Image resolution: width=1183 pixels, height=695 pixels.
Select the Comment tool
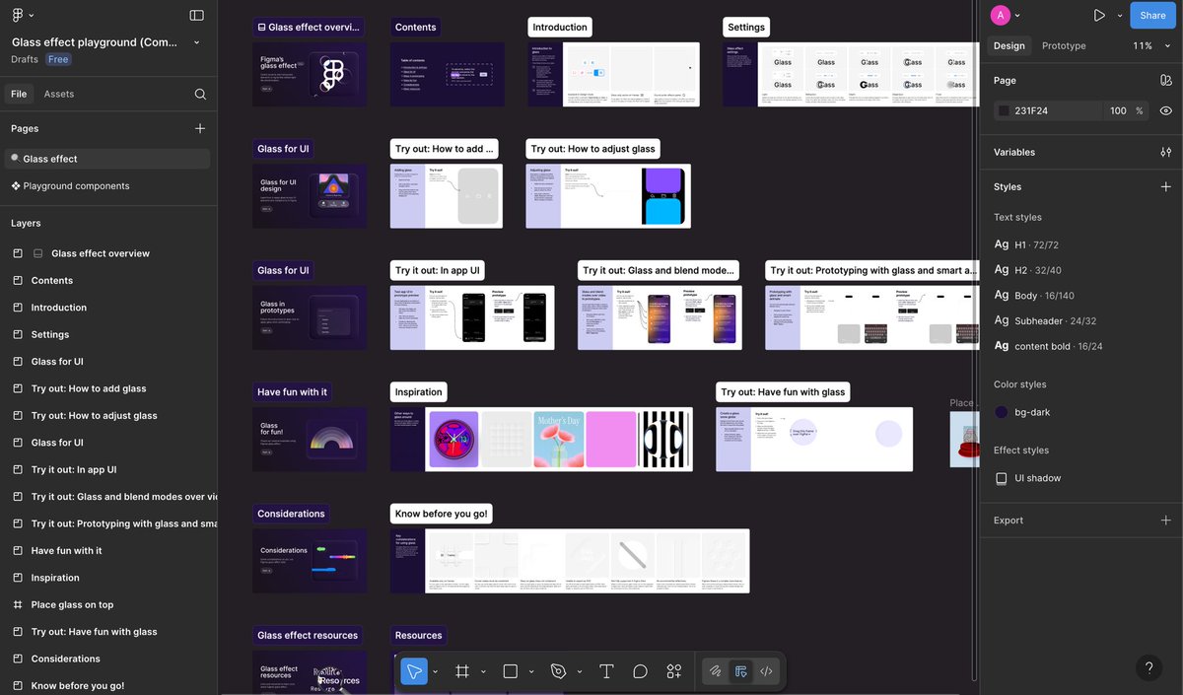tap(640, 671)
